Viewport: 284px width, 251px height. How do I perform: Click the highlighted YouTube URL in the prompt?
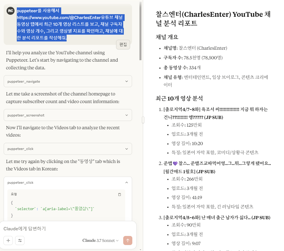pos(59,18)
